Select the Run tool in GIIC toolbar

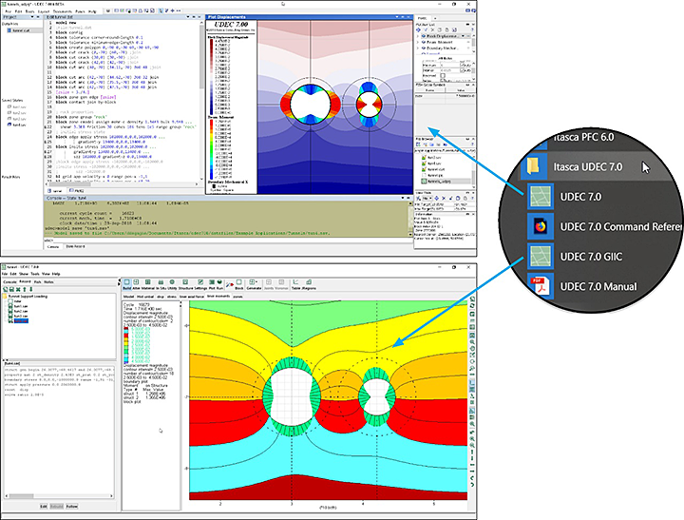(x=219, y=284)
